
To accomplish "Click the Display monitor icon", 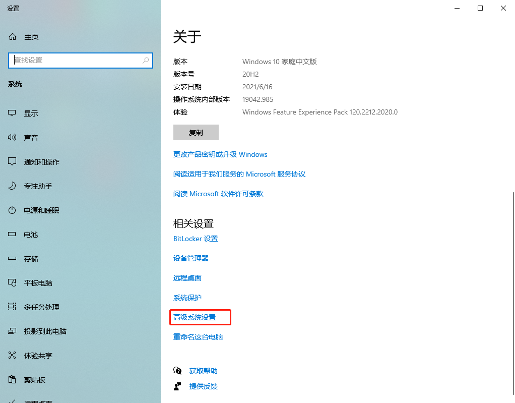I will tap(12, 113).
